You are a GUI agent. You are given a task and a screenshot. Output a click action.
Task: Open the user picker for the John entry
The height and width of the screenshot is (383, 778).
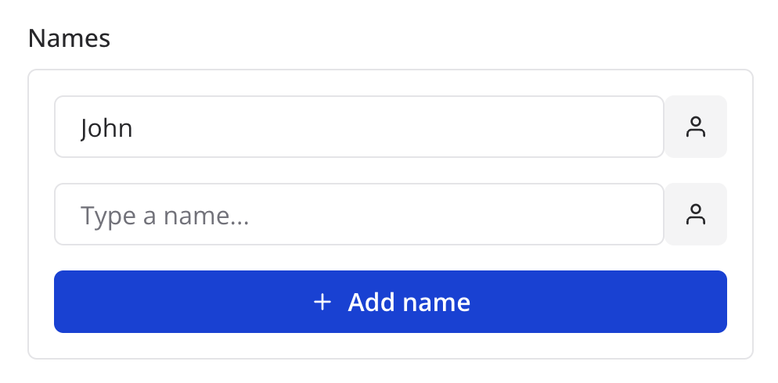tap(696, 127)
